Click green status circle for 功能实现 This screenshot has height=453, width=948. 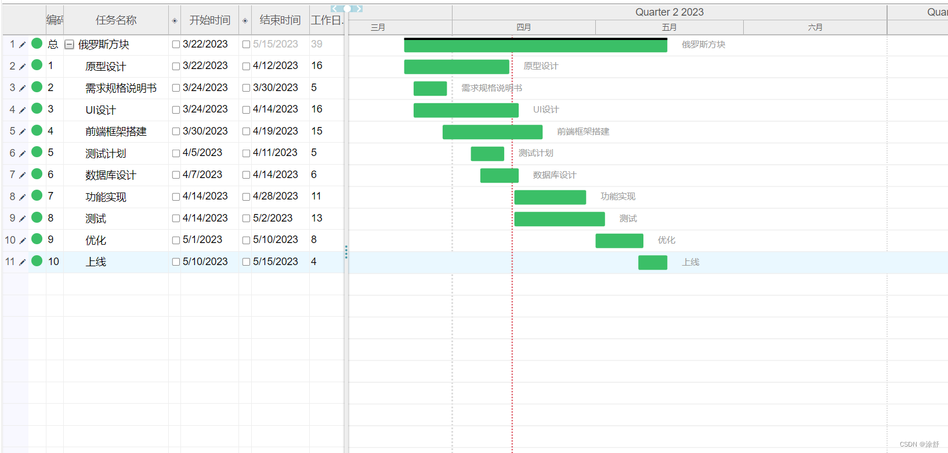[x=37, y=195]
